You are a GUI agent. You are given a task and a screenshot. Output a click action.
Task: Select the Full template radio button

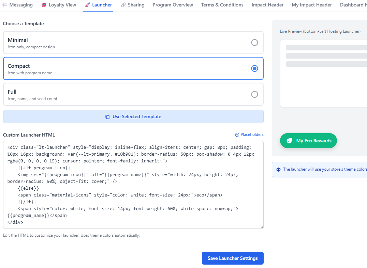254,94
